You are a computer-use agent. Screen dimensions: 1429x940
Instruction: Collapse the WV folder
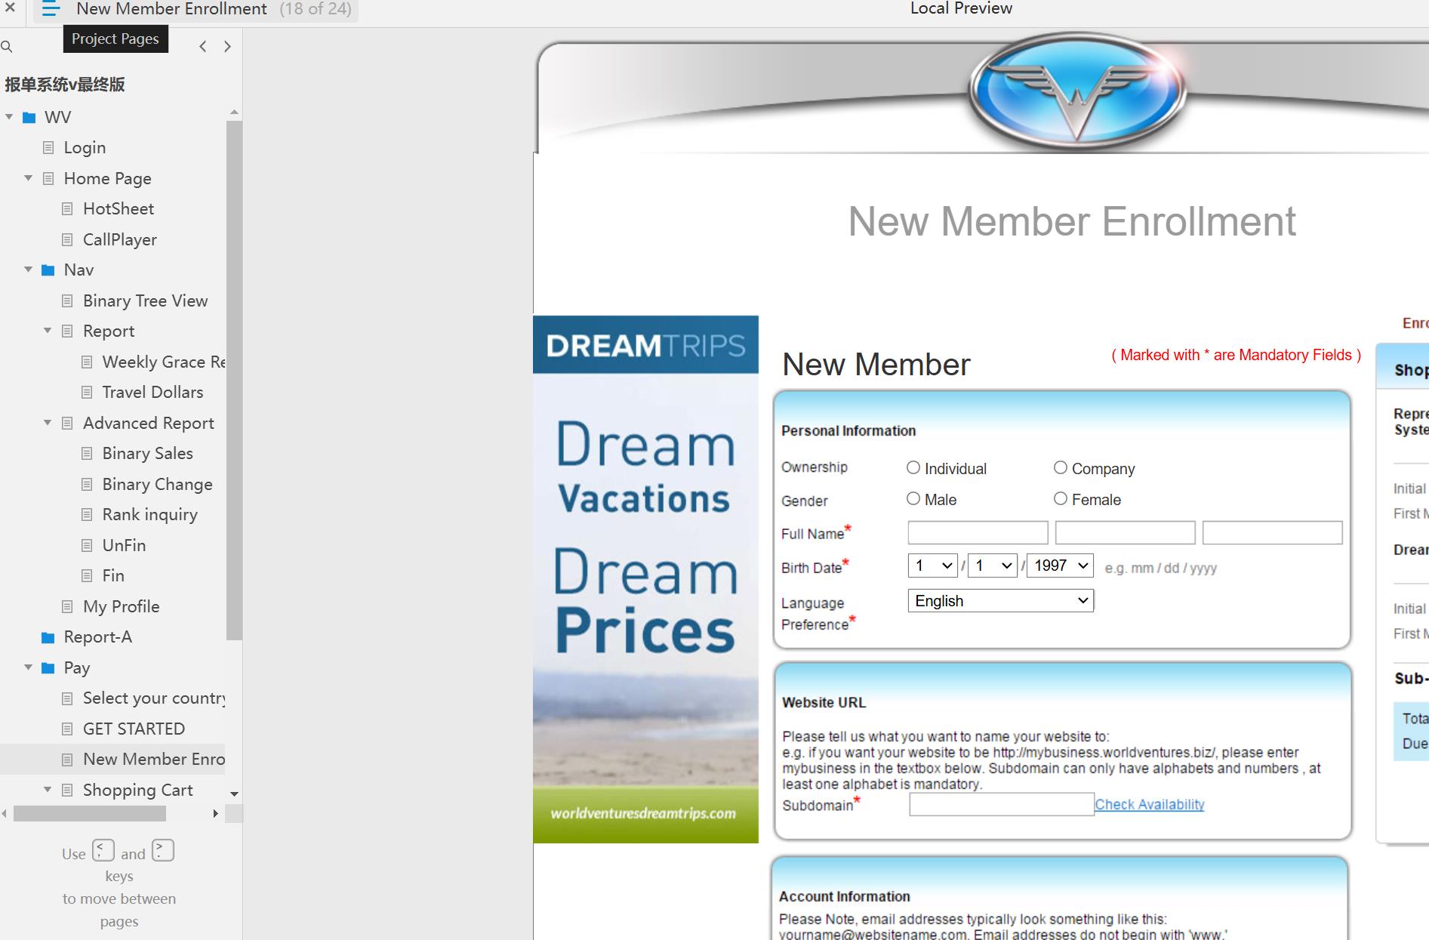(9, 117)
